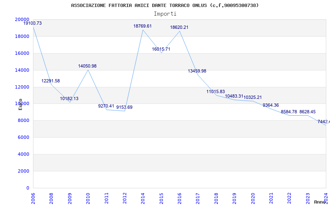Click x-axis year 2020
330x206 pixels.
point(253,198)
